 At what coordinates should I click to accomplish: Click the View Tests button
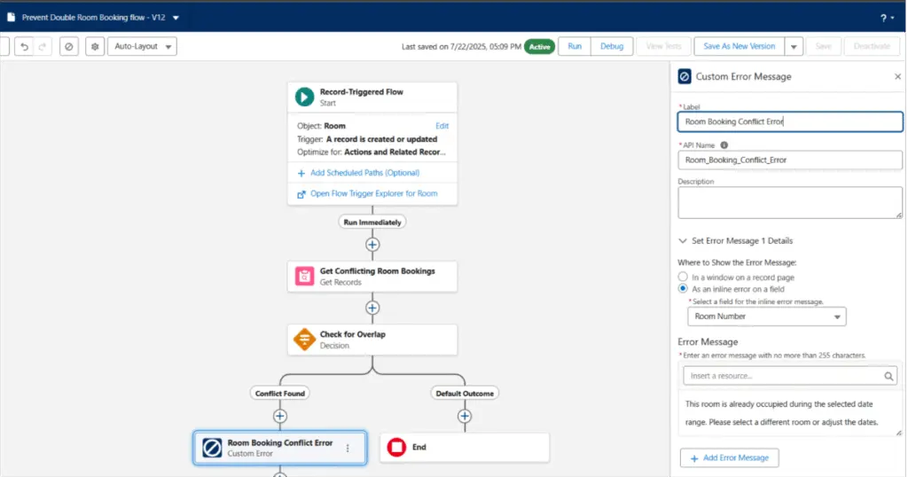coord(663,46)
